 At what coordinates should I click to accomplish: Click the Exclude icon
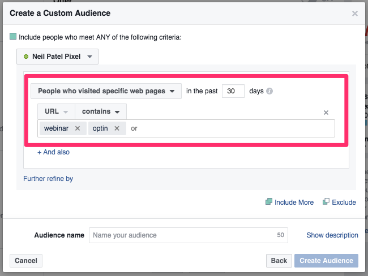pos(326,202)
